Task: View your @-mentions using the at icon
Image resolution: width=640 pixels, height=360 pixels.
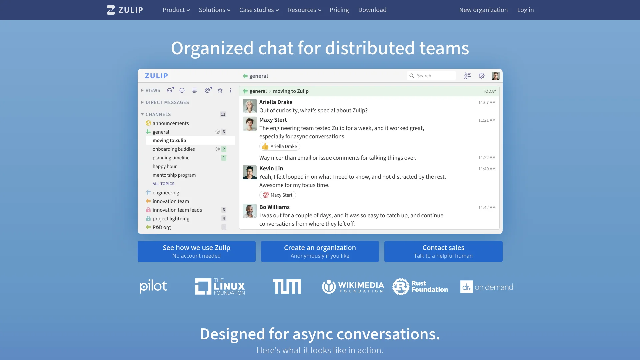Action: [207, 90]
